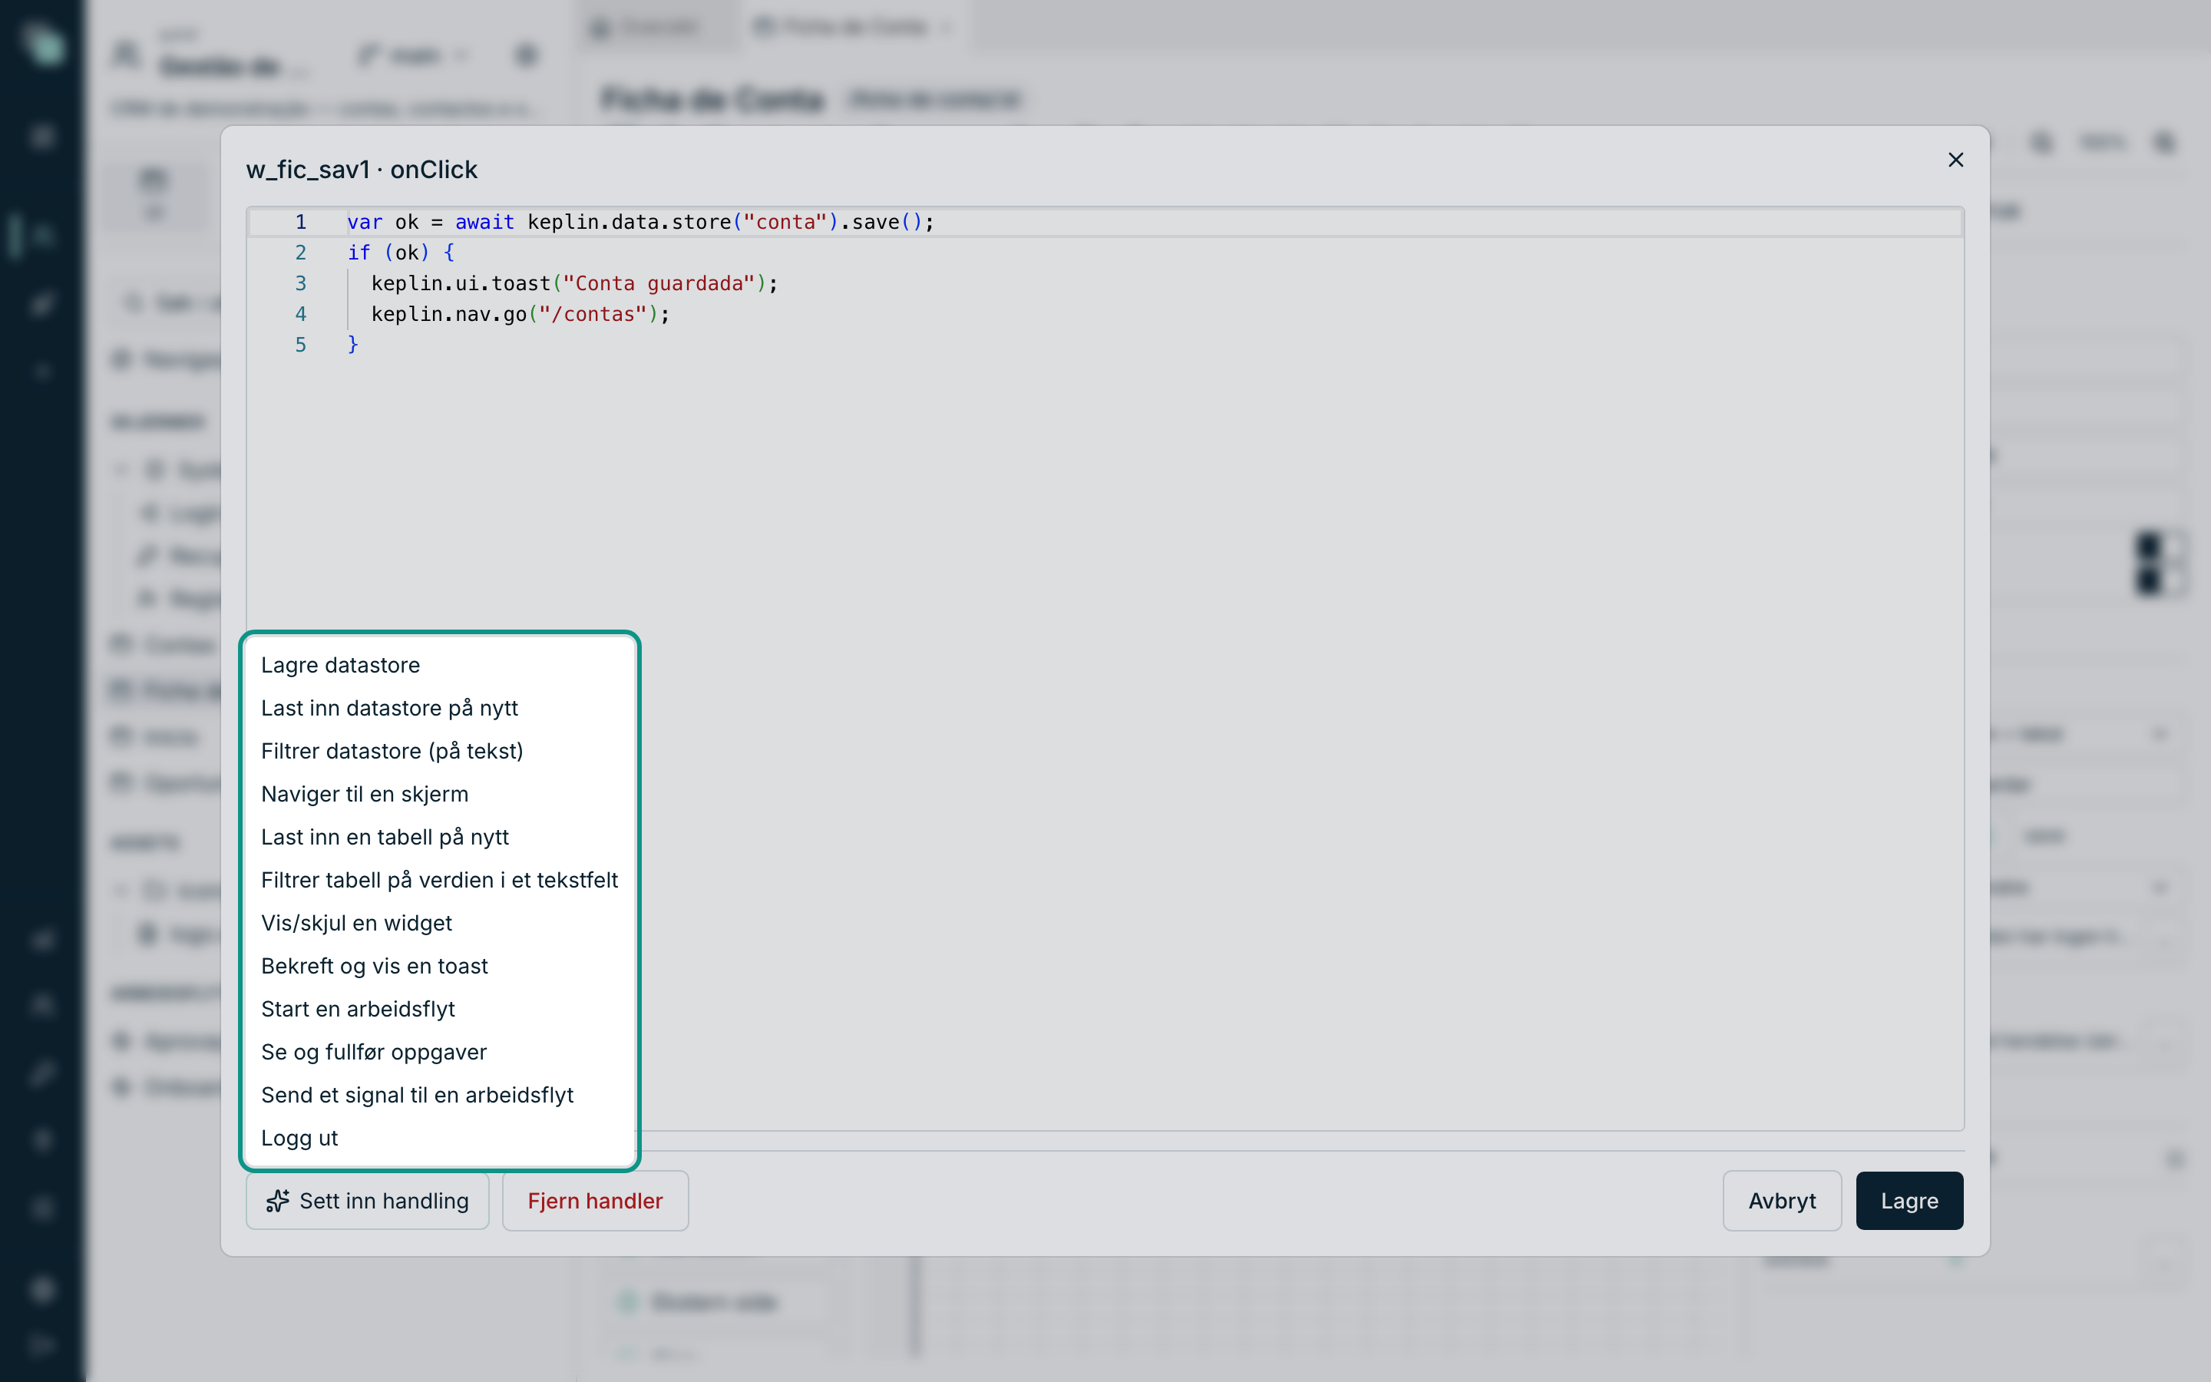Screen dimensions: 2211x1382
Task: Select "Start en arbeidsflyt" action
Action: (x=439, y=1008)
